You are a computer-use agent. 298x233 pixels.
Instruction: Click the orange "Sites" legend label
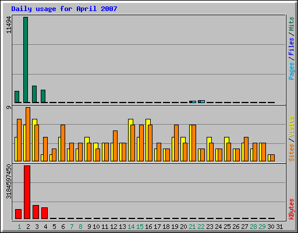[x=291, y=153]
